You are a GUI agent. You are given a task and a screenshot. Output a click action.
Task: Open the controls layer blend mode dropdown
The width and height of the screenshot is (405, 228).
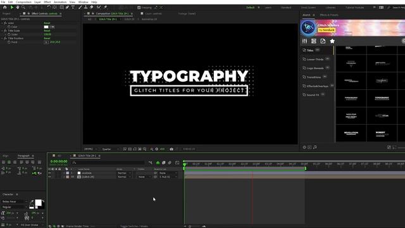(x=124, y=173)
